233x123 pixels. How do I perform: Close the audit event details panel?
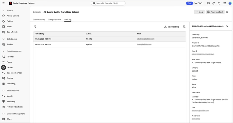(227, 26)
